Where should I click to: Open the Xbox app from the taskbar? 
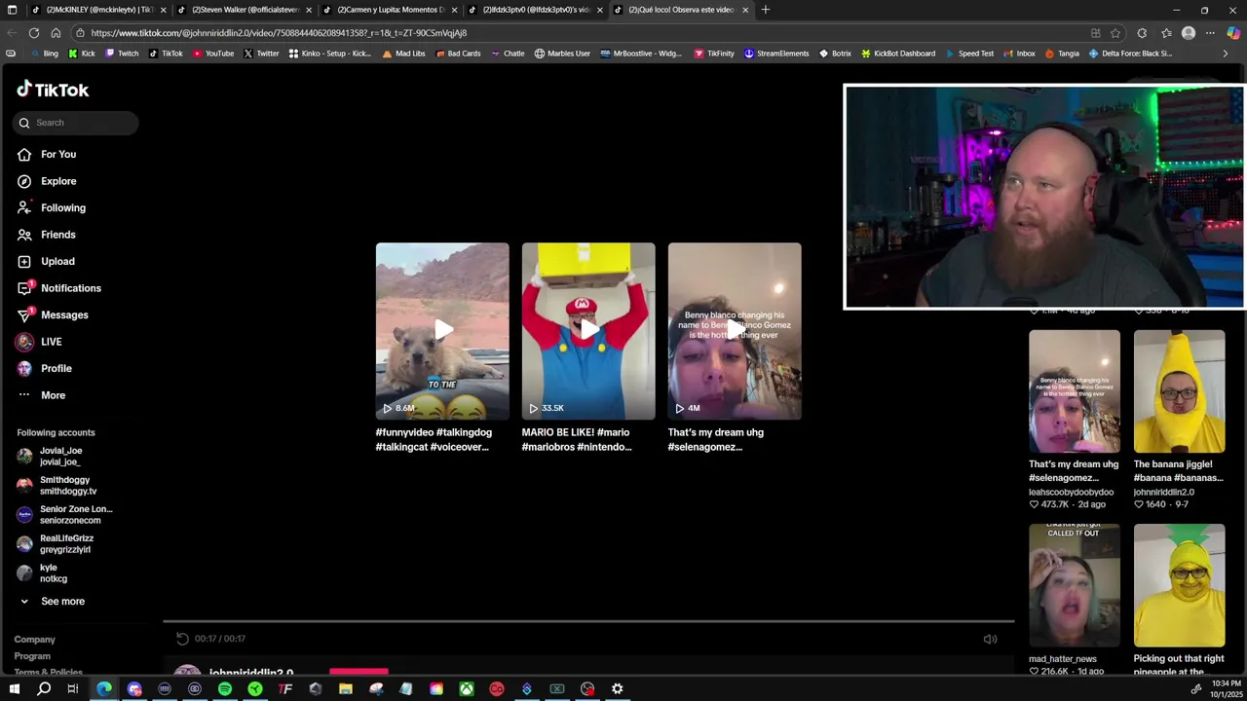(x=467, y=689)
